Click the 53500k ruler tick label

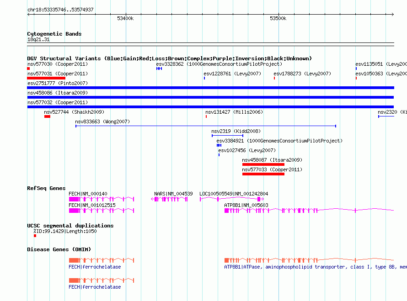[278, 18]
